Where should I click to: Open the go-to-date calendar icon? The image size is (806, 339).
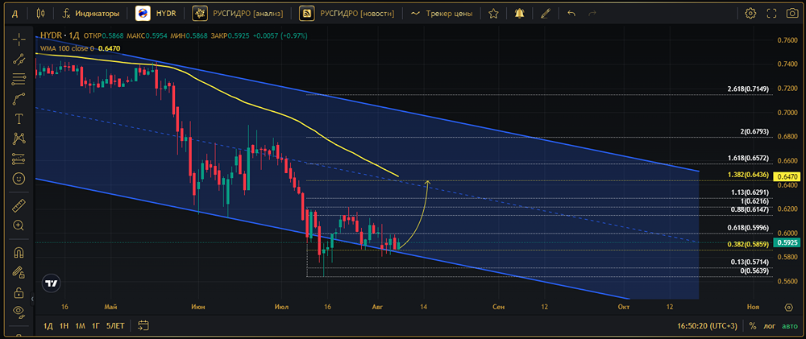[x=143, y=325]
